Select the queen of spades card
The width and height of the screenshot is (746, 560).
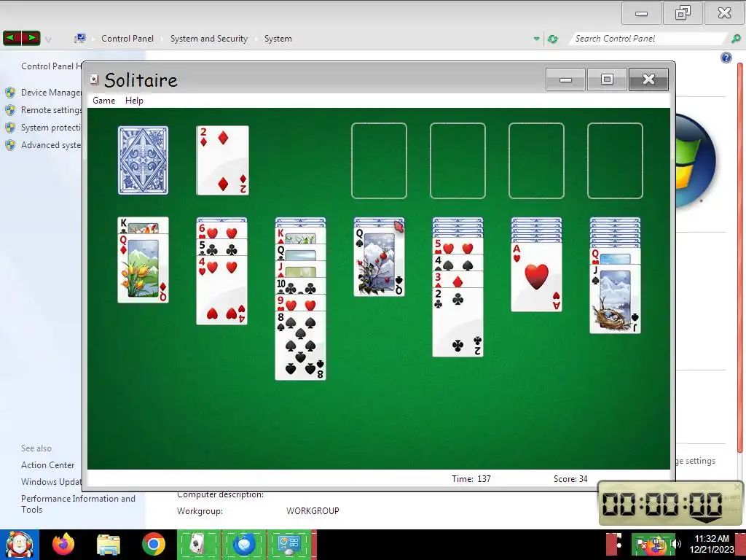click(379, 262)
